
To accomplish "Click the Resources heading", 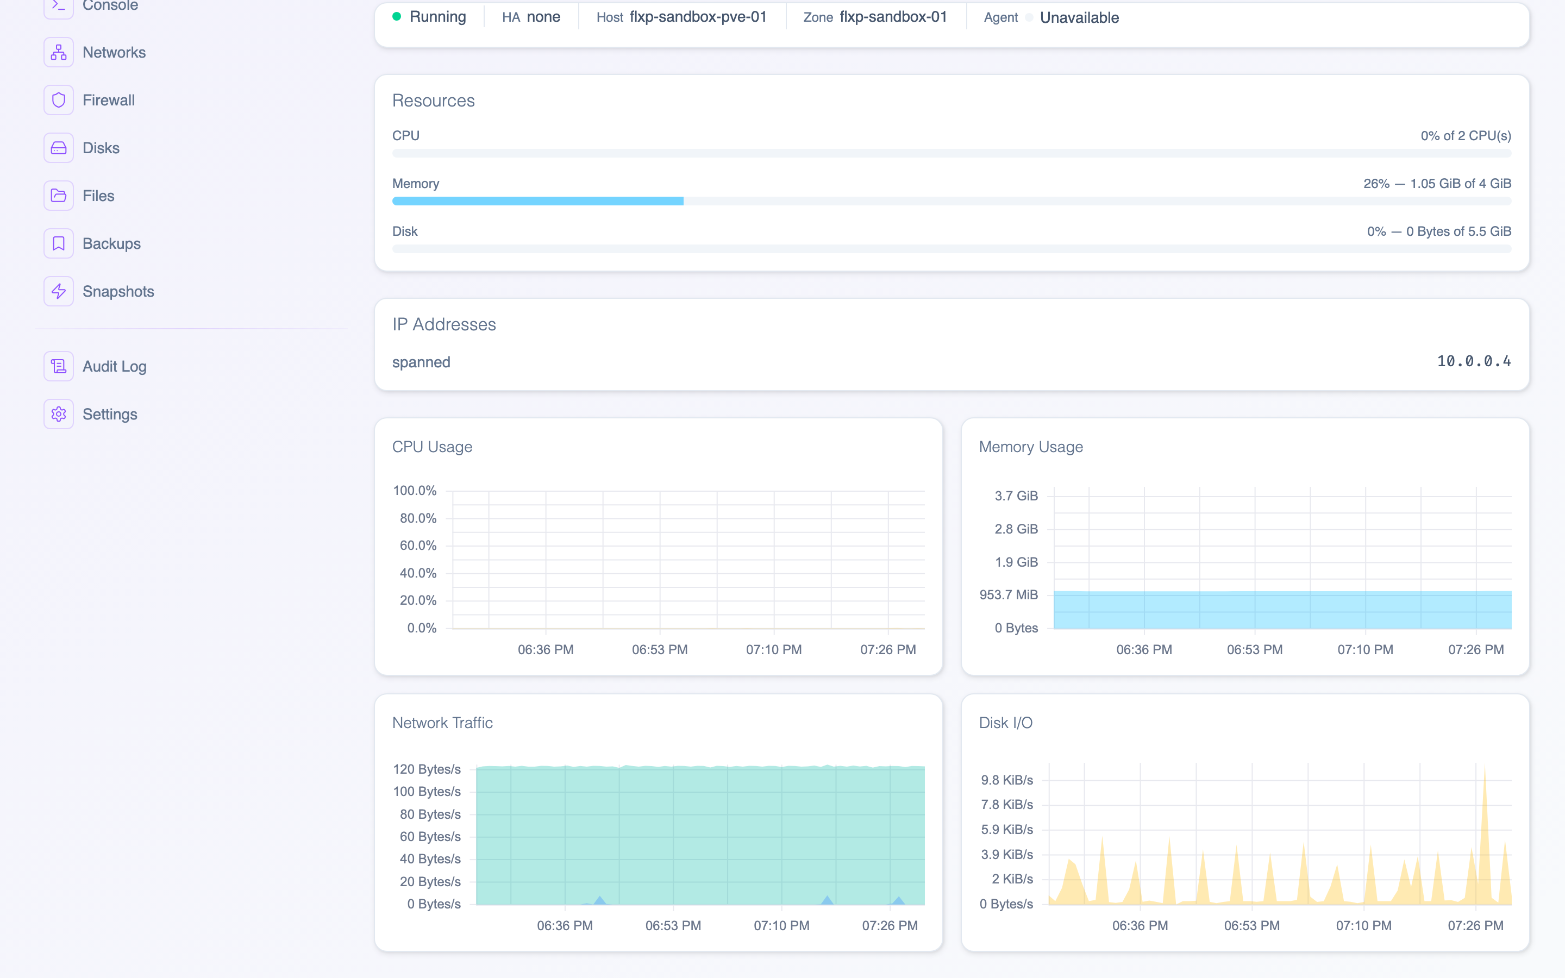I will pos(433,101).
